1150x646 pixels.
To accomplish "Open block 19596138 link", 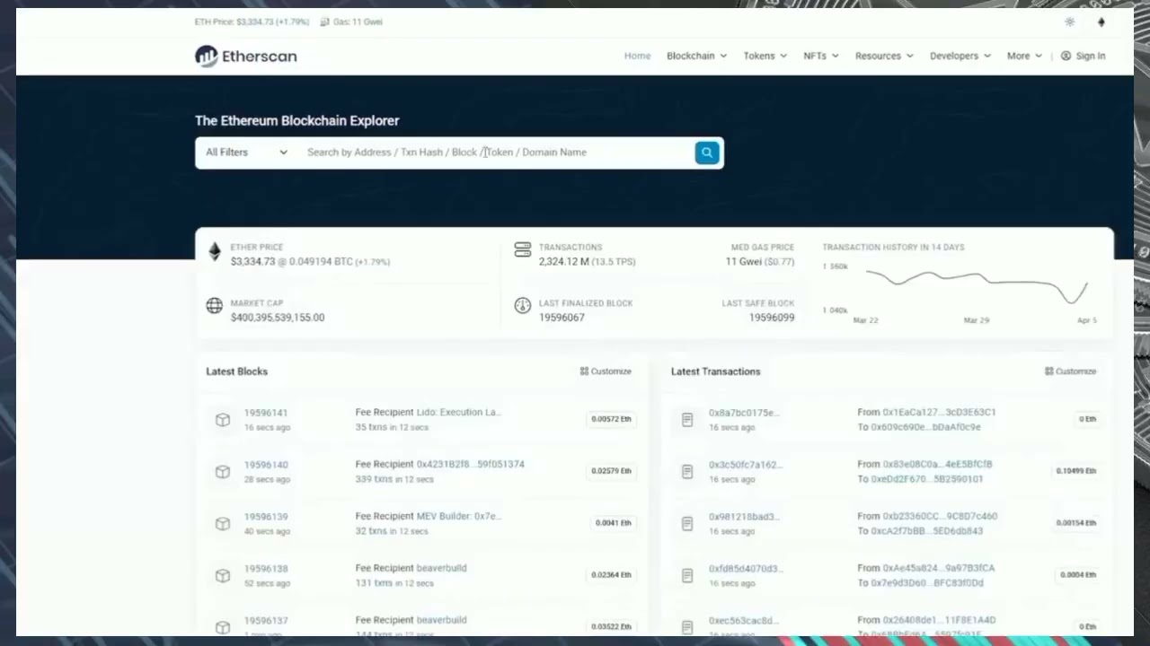I will pos(266,569).
